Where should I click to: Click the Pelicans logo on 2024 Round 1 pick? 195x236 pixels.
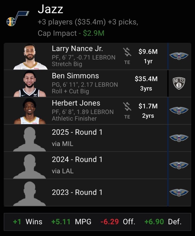pos(179,165)
